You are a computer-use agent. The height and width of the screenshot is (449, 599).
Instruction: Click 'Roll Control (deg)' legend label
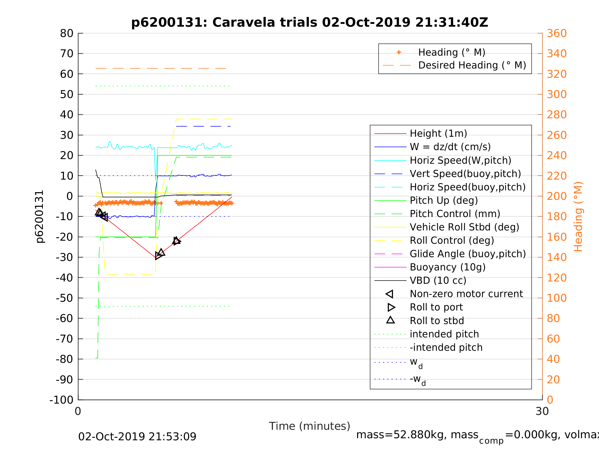click(x=452, y=240)
